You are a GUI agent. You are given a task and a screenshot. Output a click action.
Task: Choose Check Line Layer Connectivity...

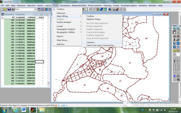coord(101,45)
